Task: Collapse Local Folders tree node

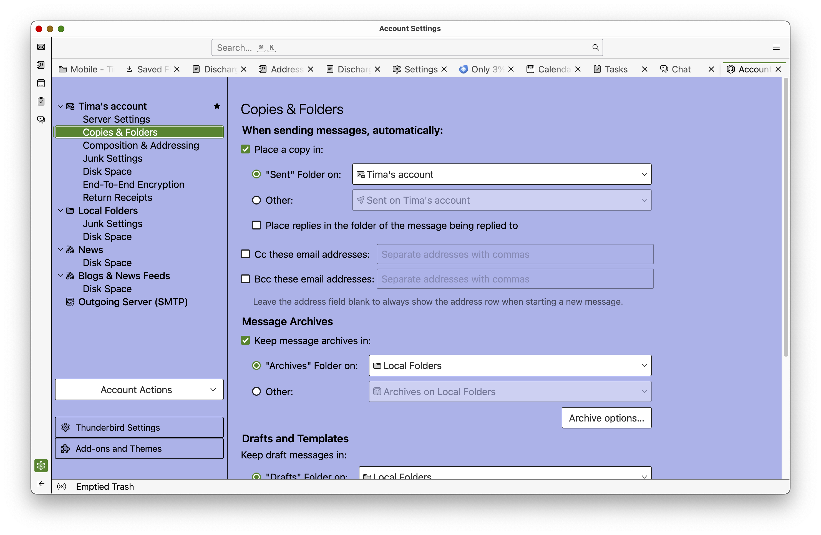Action: coord(61,210)
